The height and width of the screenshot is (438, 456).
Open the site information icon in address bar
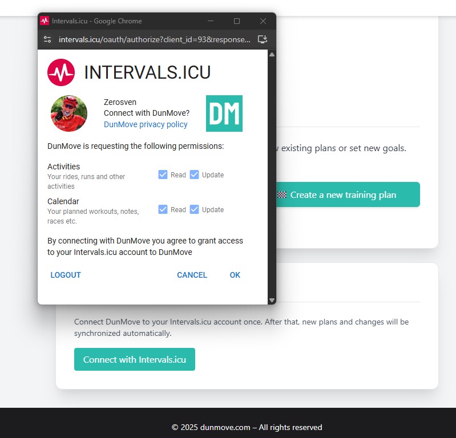click(x=47, y=39)
